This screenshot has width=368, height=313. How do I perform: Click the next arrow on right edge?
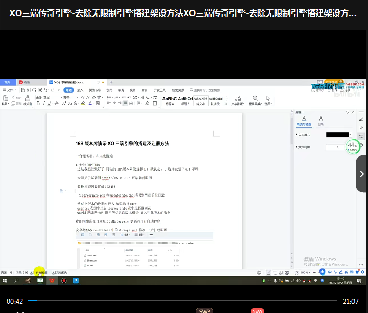click(362, 174)
